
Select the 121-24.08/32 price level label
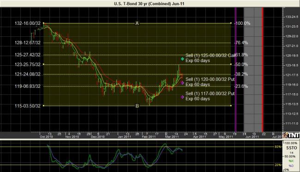28,74
